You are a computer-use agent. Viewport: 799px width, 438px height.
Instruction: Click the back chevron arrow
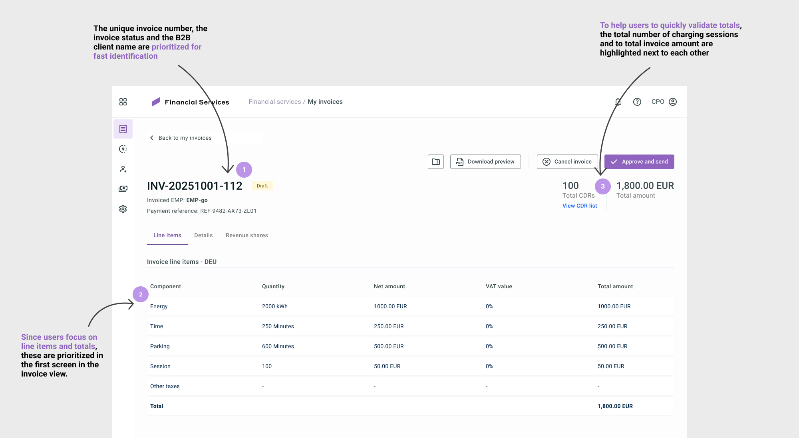pyautogui.click(x=152, y=138)
